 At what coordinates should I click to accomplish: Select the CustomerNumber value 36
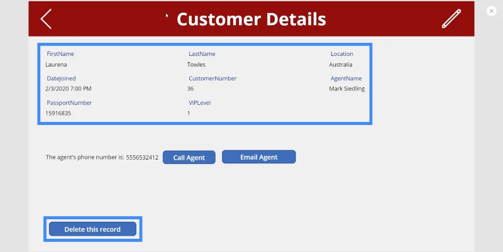point(191,89)
